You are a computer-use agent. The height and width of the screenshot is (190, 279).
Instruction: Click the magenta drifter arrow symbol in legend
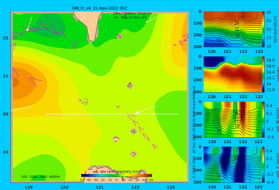click(123, 13)
